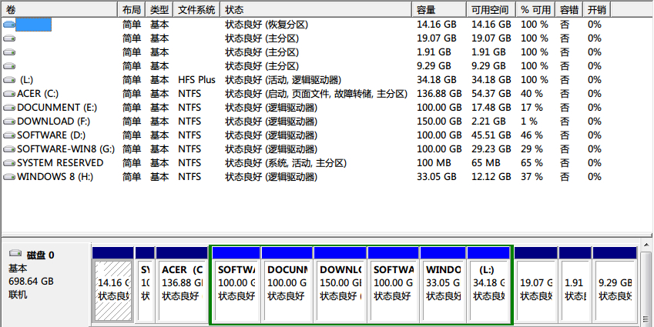Click the drive icon of SOFTWARE-WIN8 (G:) row
654x327 pixels.
(9, 149)
